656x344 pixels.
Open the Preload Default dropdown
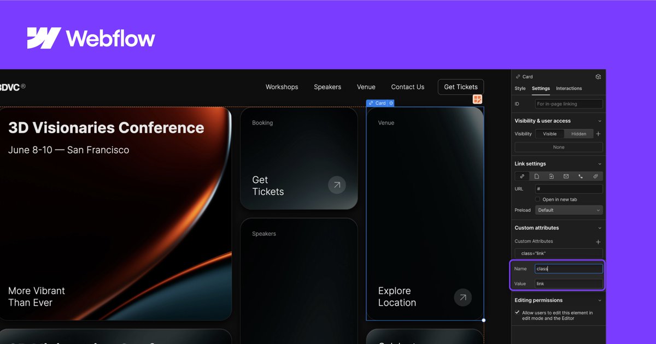tap(569, 210)
